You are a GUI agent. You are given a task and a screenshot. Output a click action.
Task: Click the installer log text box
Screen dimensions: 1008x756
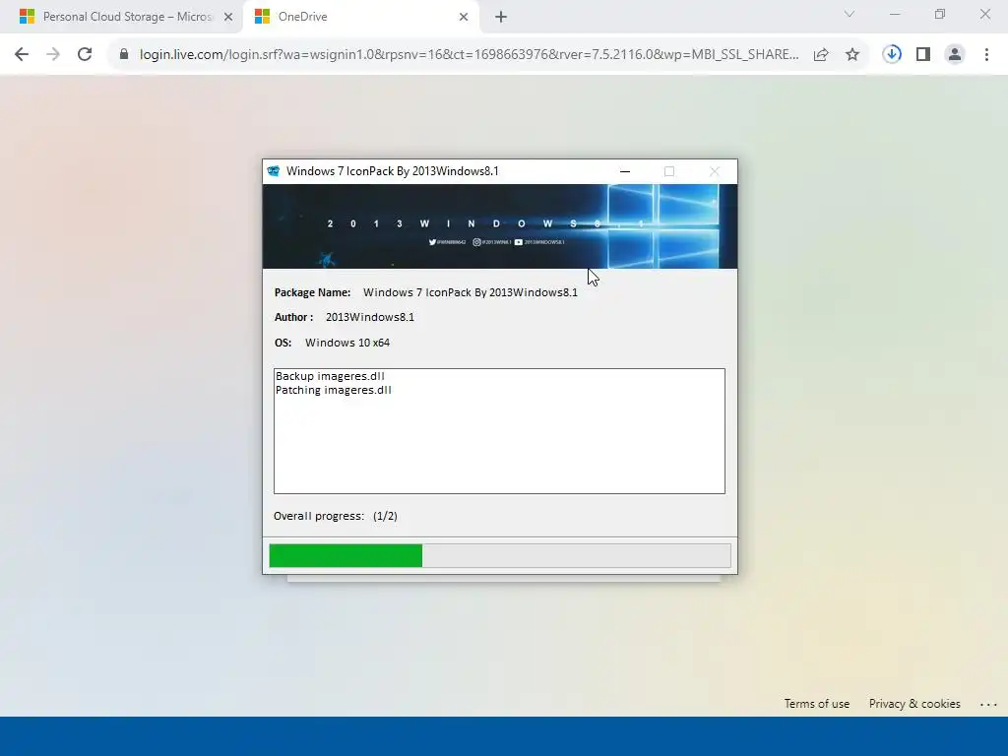(x=499, y=431)
